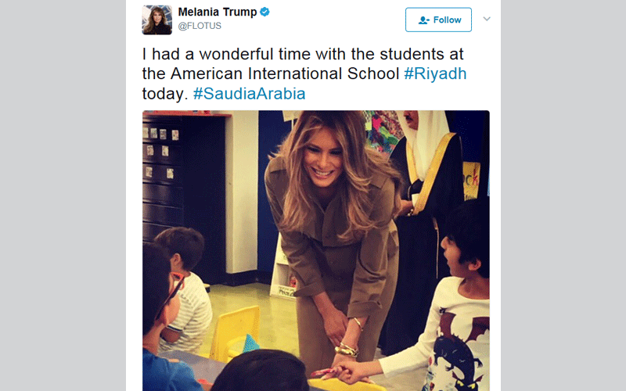The width and height of the screenshot is (626, 391).
Task: Click the "Melania Trump" display name
Action: point(218,12)
